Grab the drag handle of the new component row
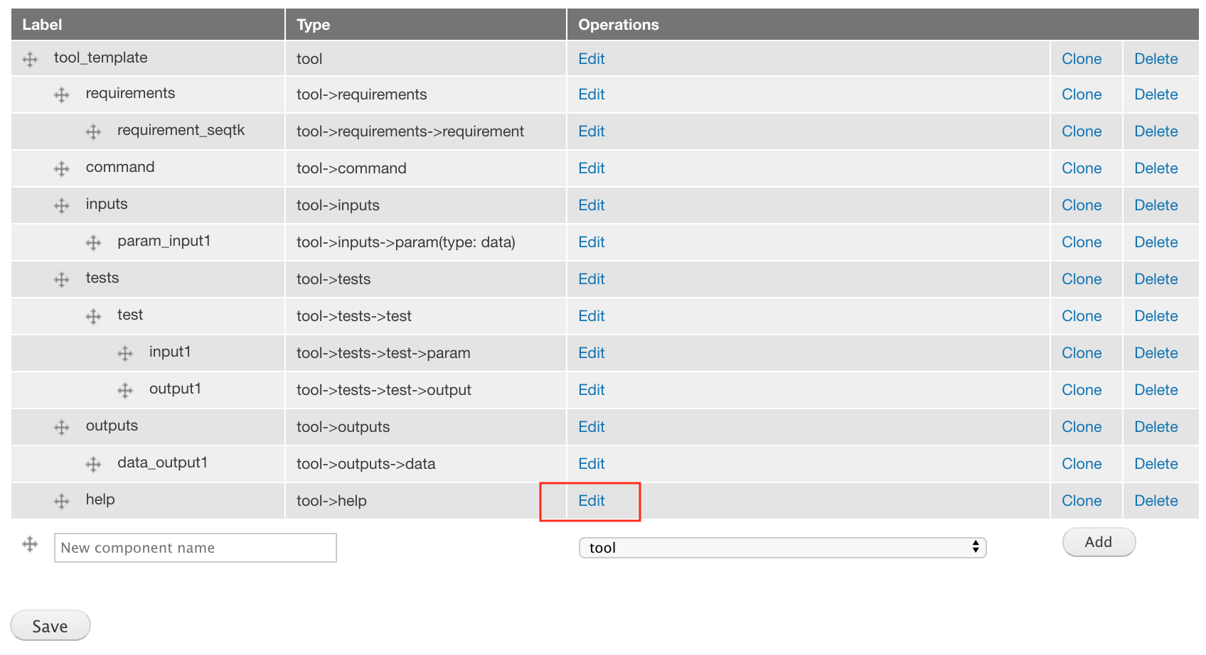1206x655 pixels. click(x=30, y=544)
